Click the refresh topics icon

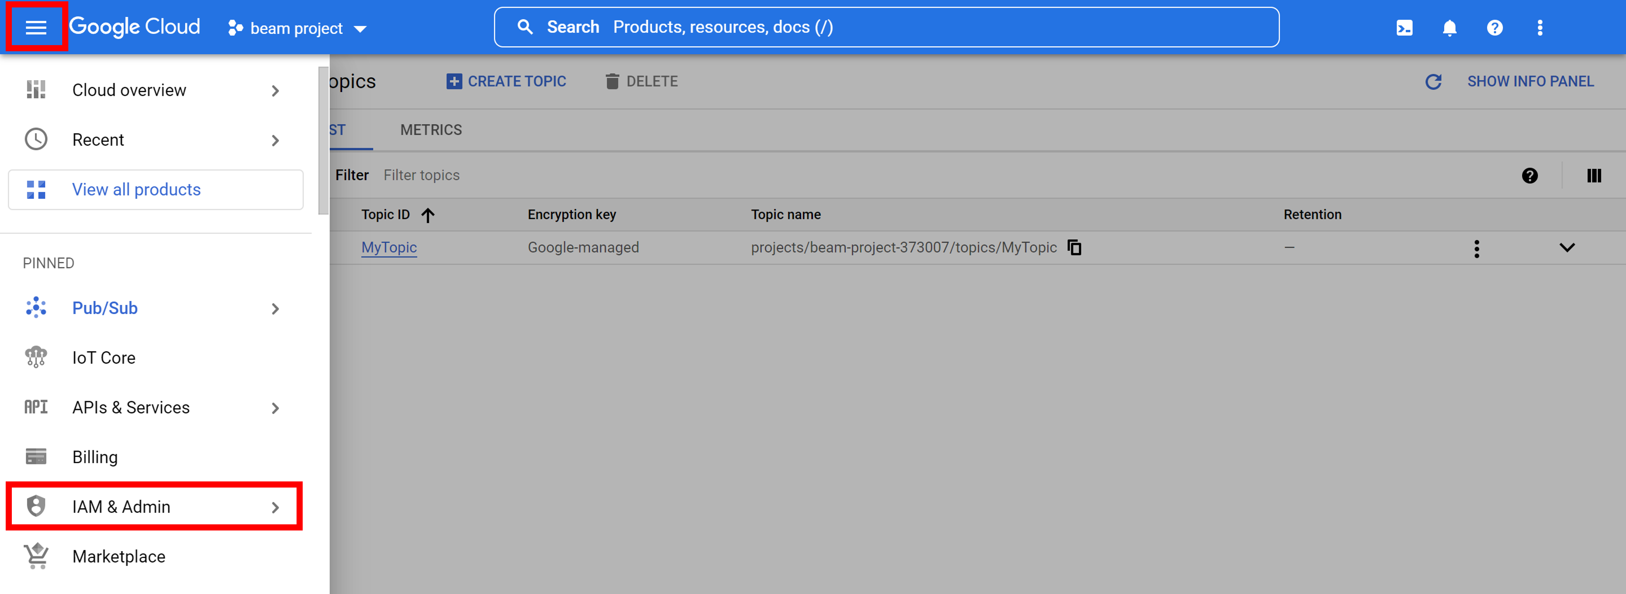[1433, 81]
